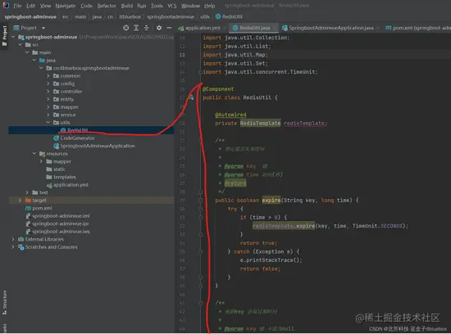Open the Refactor menu
The width and height of the screenshot is (451, 334).
(107, 6)
